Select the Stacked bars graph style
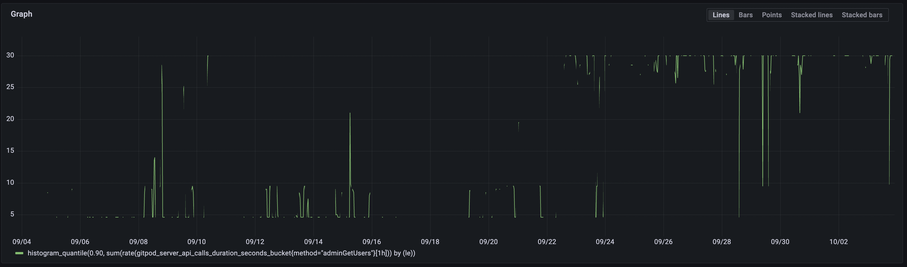 point(862,15)
